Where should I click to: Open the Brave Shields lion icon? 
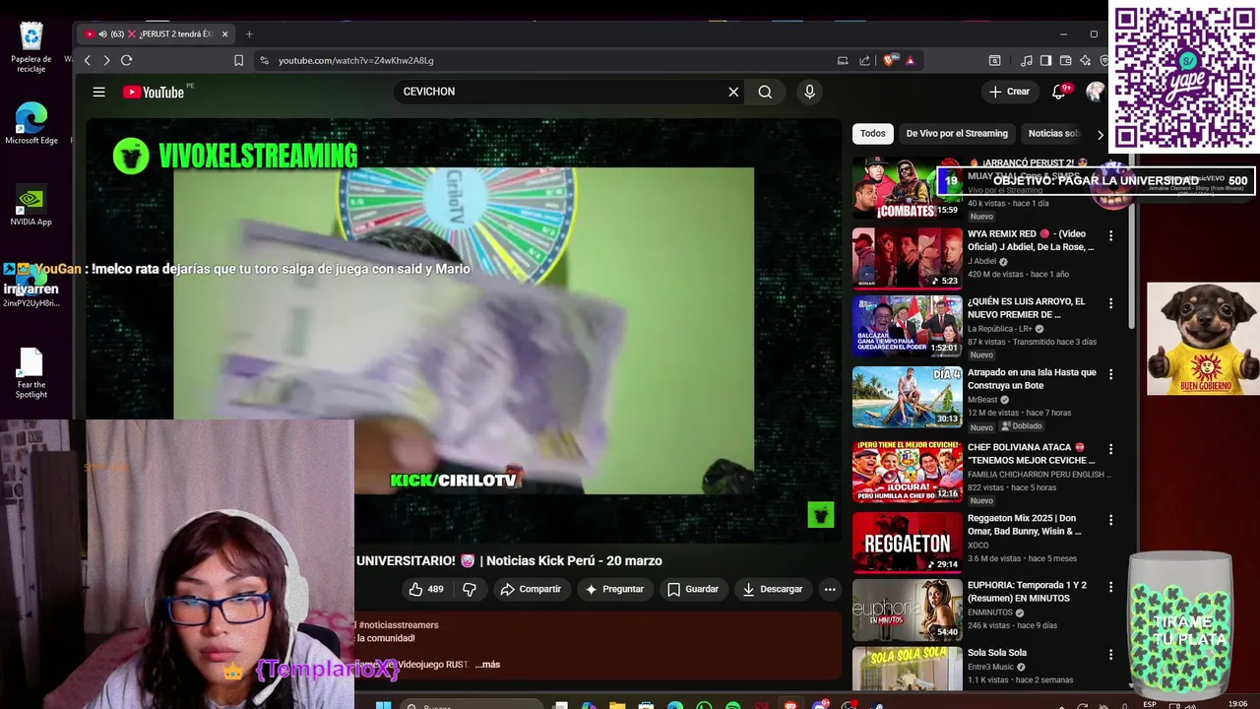pos(890,60)
